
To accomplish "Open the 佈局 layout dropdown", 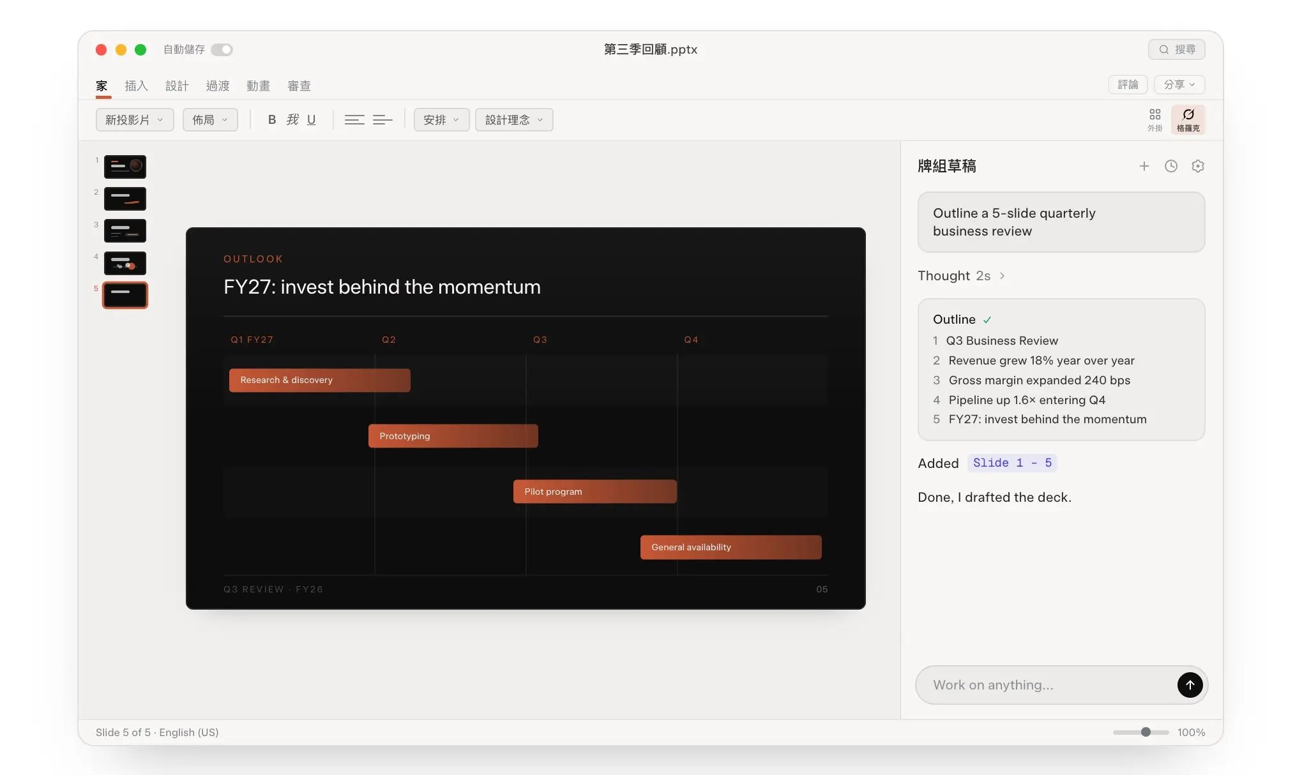I will tap(210, 120).
